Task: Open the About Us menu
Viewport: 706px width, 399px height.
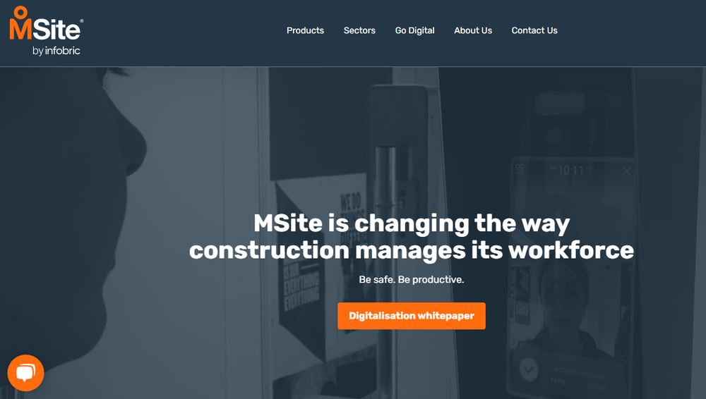Action: click(473, 30)
